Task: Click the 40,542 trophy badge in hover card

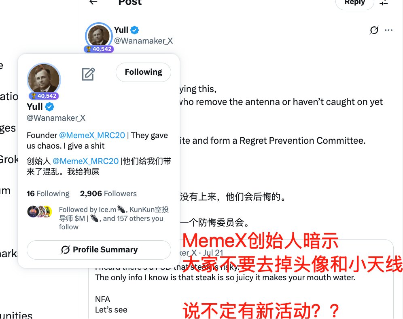Action: (44, 96)
